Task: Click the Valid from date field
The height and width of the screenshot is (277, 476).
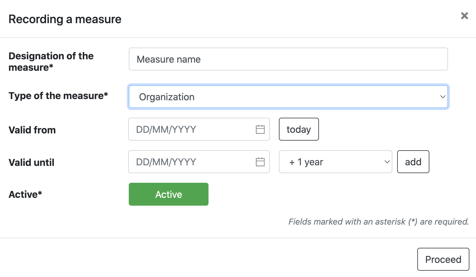Action: (x=199, y=129)
